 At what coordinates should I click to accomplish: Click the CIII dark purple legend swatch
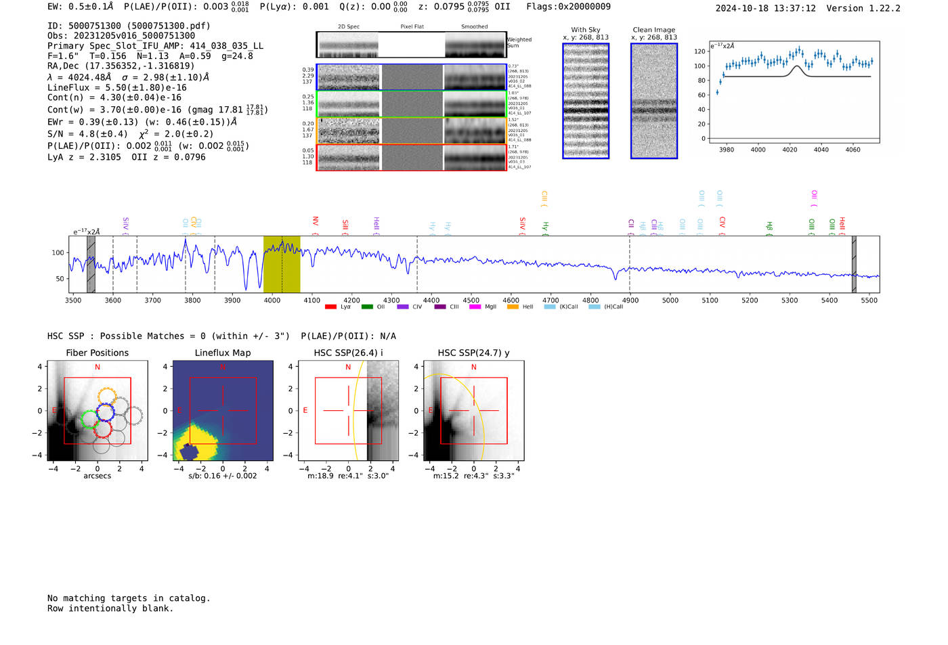tap(440, 307)
